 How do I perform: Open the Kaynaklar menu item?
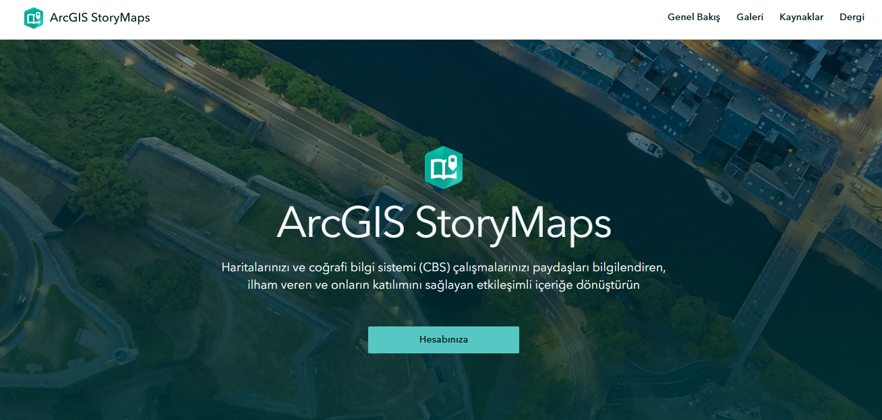[801, 17]
